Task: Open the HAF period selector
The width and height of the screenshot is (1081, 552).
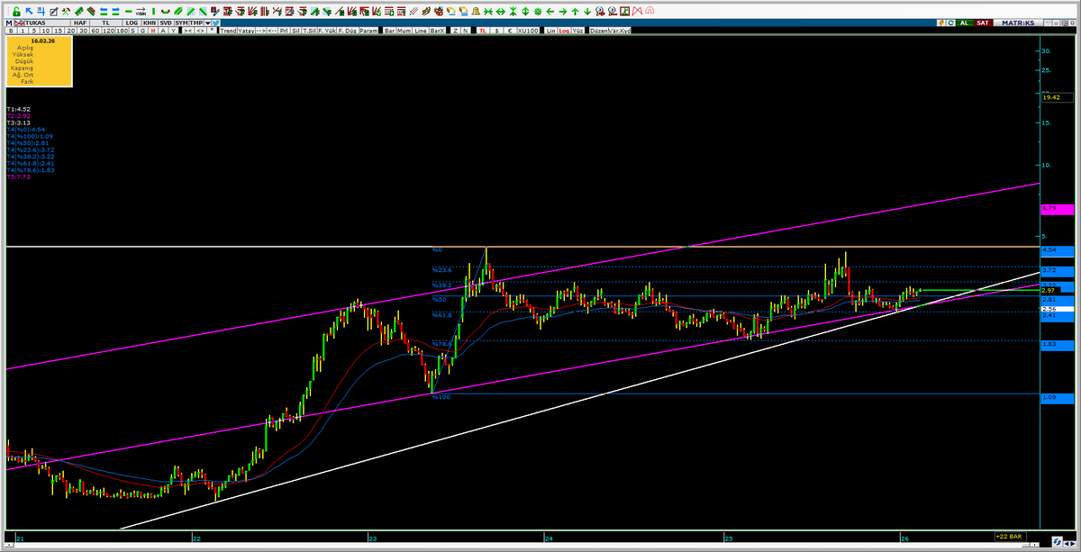Action: pos(78,21)
